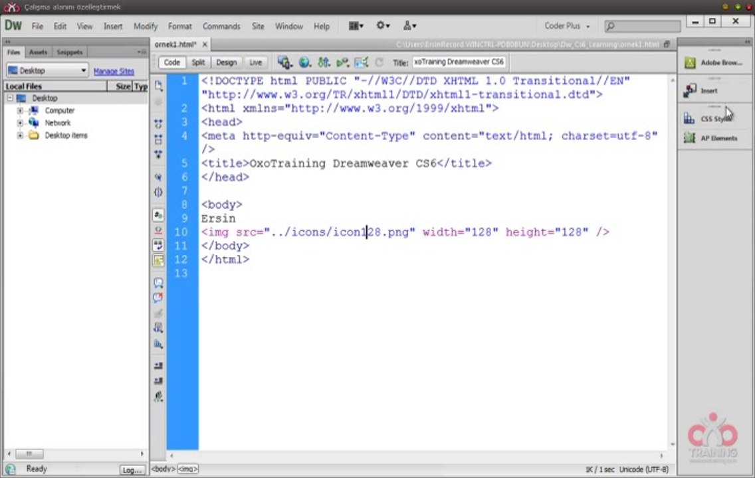Click the Apply Comment icon
Image resolution: width=755 pixels, height=478 pixels.
[x=158, y=283]
